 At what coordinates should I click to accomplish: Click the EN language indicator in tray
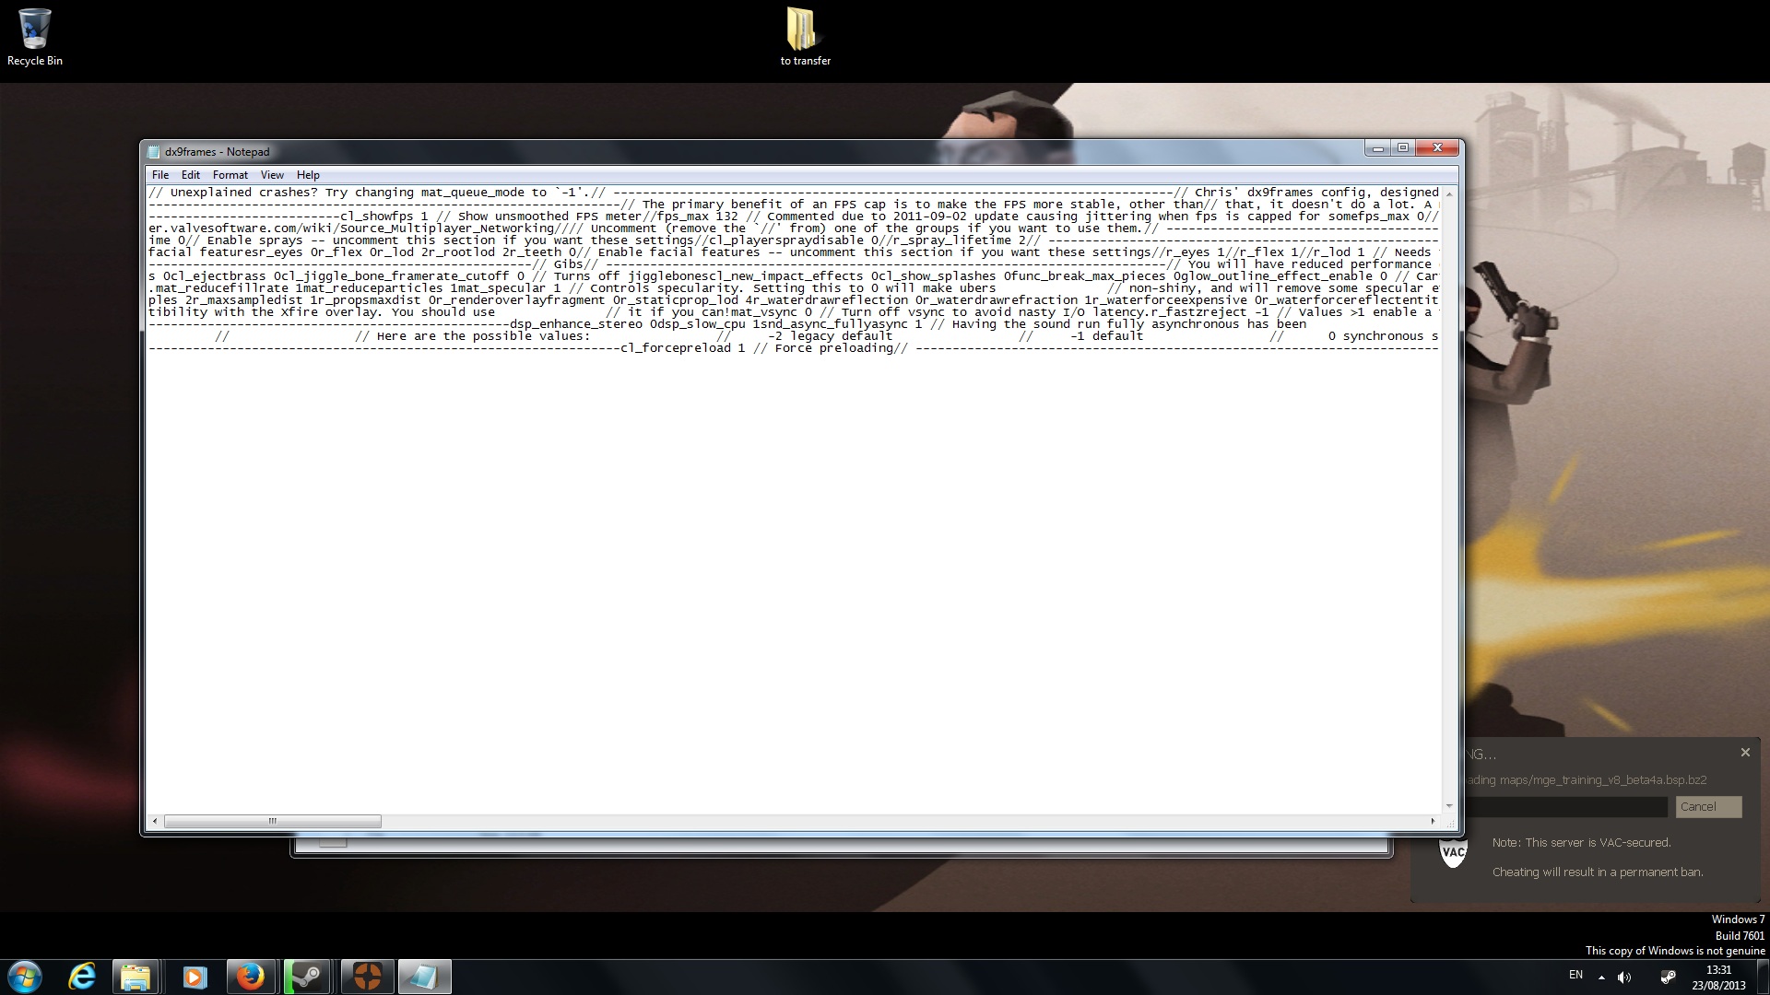1575,975
